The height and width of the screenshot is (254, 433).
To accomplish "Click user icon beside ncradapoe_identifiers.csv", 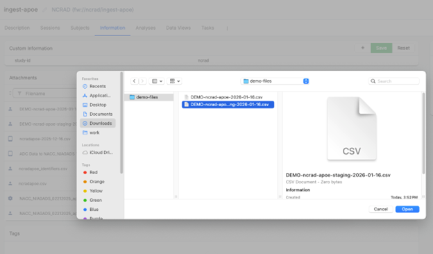I will 10,169.
